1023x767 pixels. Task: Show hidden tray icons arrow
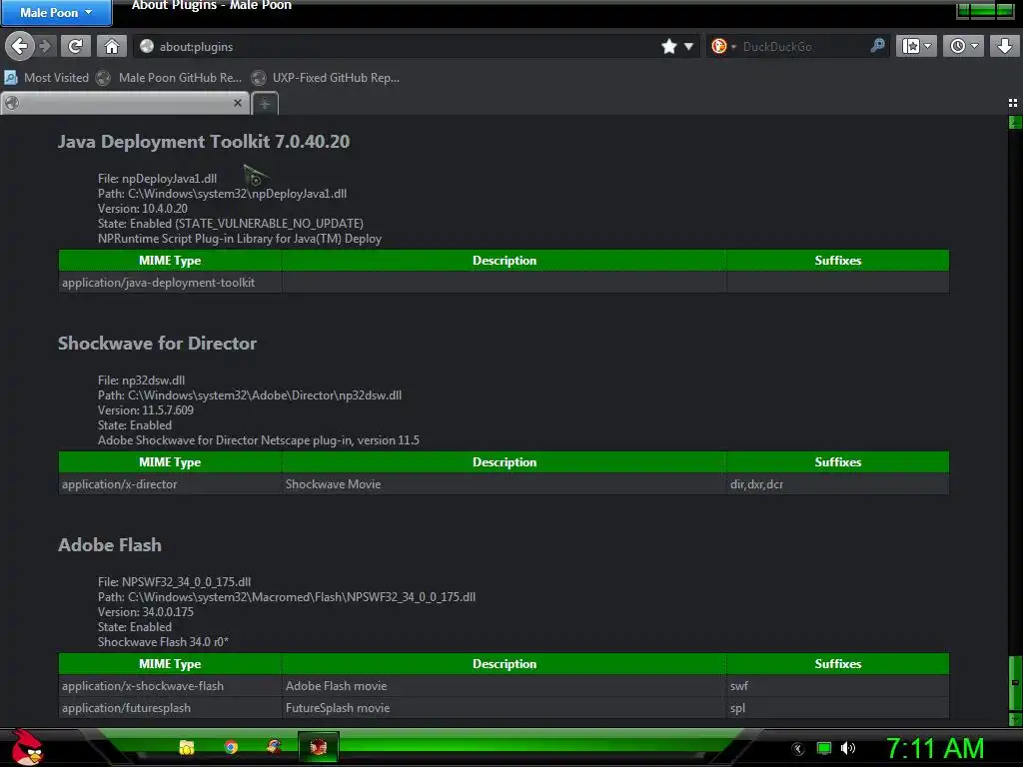(x=798, y=749)
